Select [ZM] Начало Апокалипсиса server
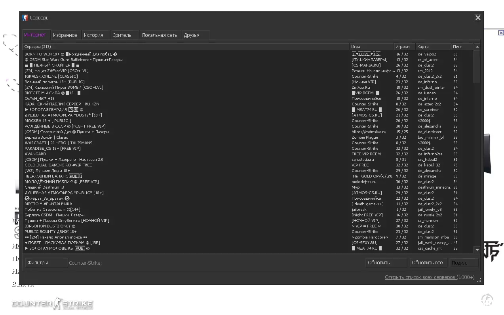504x315 pixels. click(248, 237)
